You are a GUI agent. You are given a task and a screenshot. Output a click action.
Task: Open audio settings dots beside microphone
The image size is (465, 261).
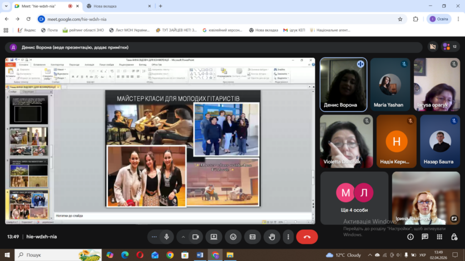pyautogui.click(x=154, y=237)
